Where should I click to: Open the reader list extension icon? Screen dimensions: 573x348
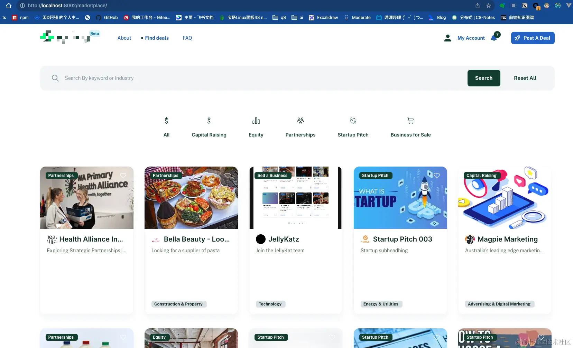[x=514, y=6]
